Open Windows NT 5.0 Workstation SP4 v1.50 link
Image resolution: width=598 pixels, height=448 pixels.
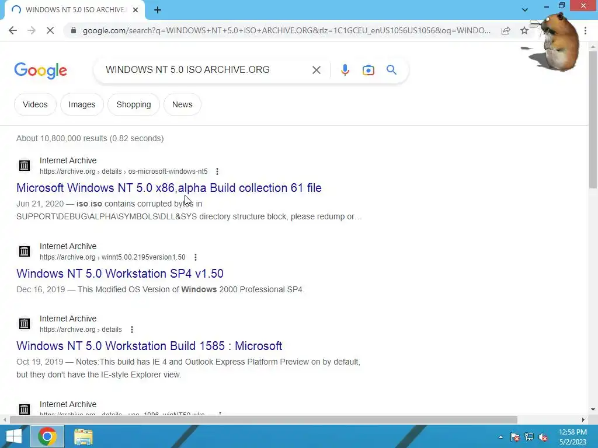click(120, 274)
